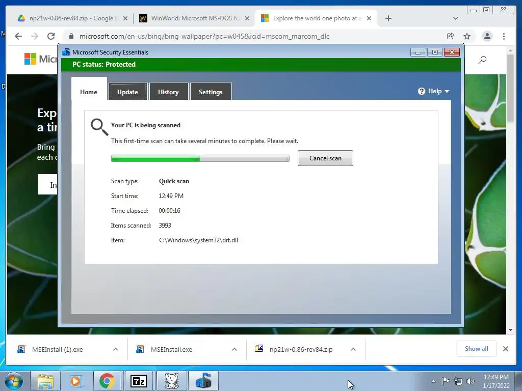Open the Chrome three-dot menu

(x=504, y=36)
